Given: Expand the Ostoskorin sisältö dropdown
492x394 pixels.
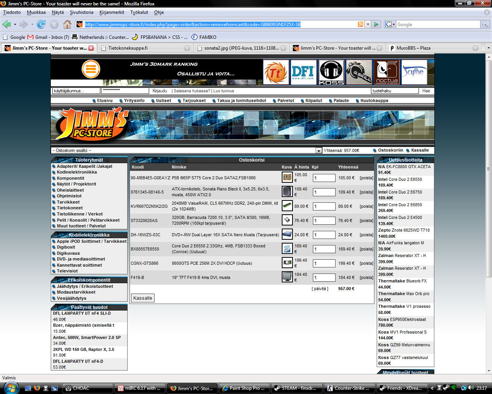Looking at the screenshot, I should pos(319,150).
